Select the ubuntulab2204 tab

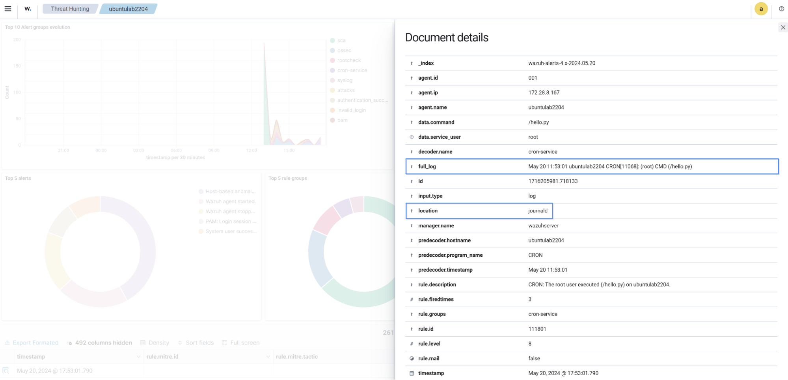coord(129,8)
